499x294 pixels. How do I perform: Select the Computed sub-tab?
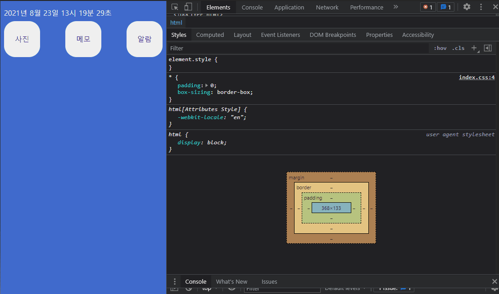click(x=210, y=35)
